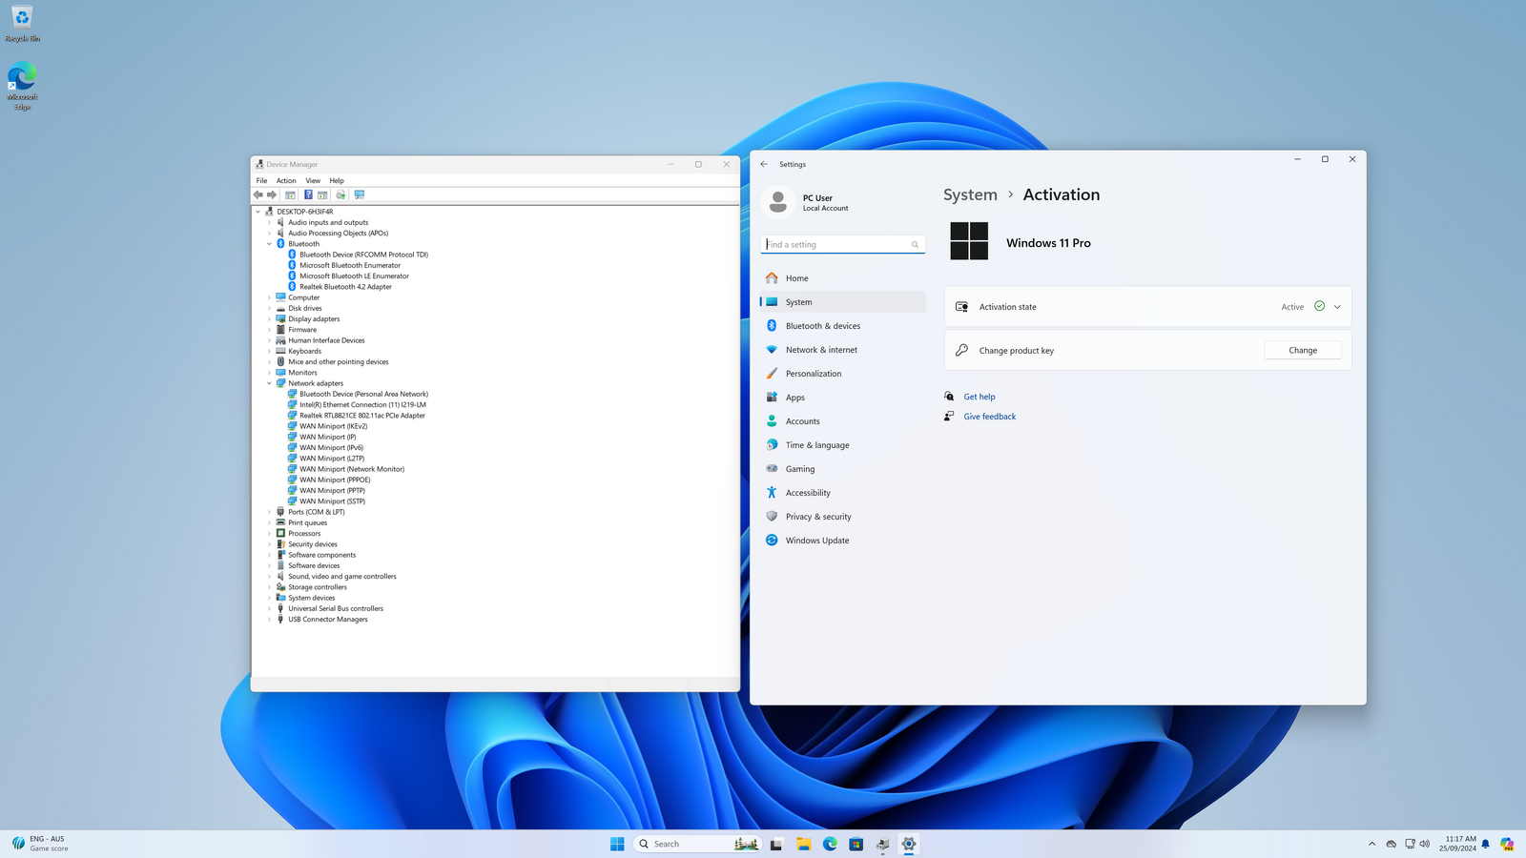Click the monitor icon at the toolbar's end
The width and height of the screenshot is (1526, 858).
(360, 194)
